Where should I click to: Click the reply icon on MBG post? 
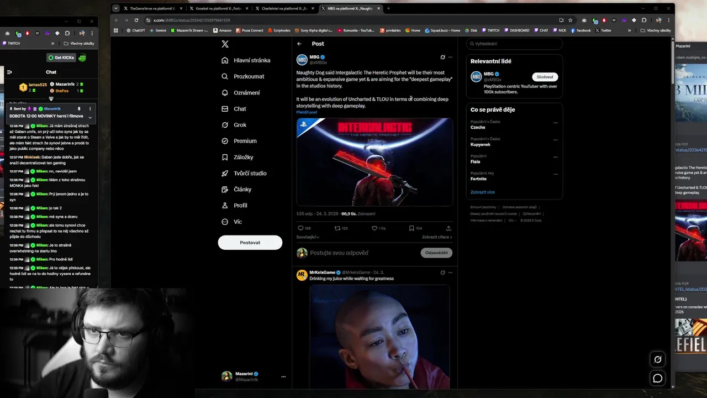click(300, 228)
